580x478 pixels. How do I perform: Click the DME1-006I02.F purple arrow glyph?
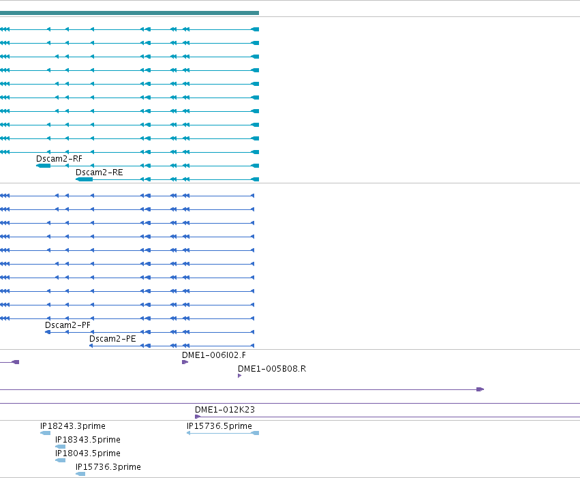(185, 362)
